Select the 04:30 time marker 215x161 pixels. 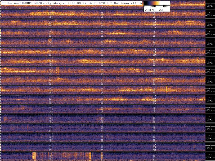point(102,110)
